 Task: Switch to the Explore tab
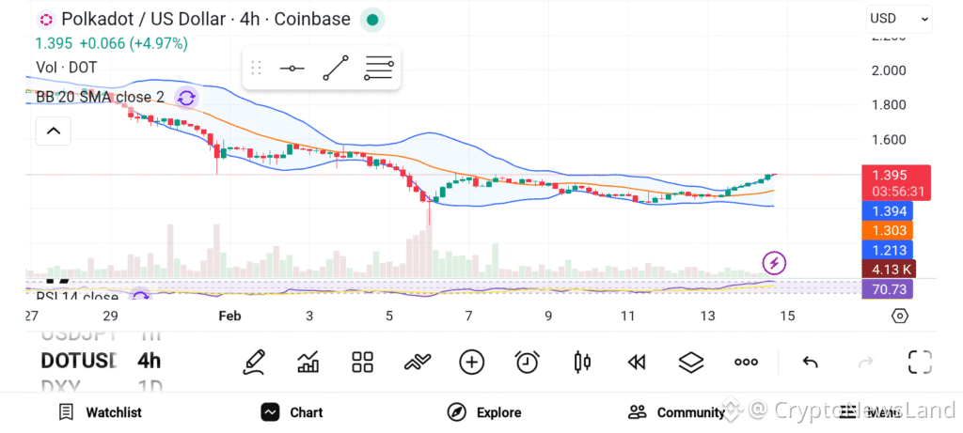[x=484, y=412]
